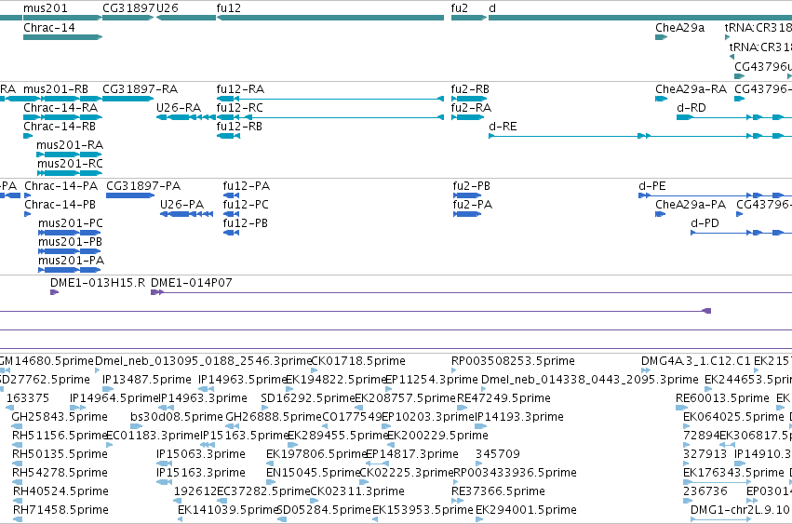Select the Chrac-14-RB transcript label
792x524 pixels.
[60, 127]
